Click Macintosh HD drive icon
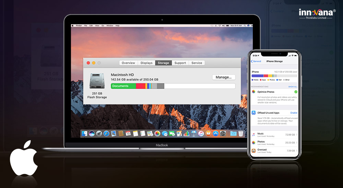343x188 pixels. pyautogui.click(x=97, y=81)
